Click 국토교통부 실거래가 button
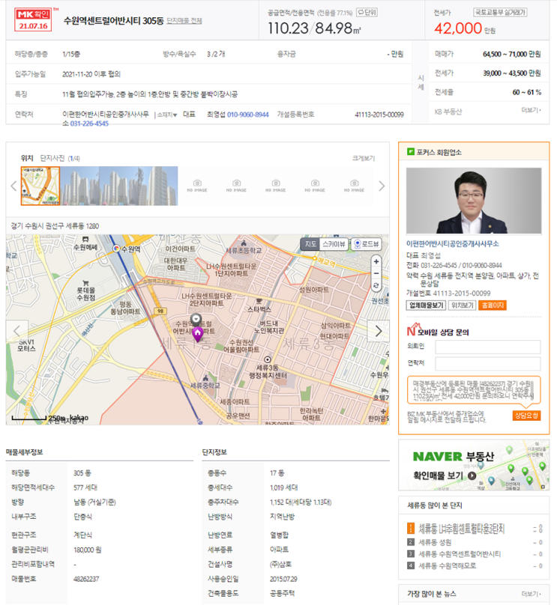This screenshot has width=557, height=605. point(500,12)
